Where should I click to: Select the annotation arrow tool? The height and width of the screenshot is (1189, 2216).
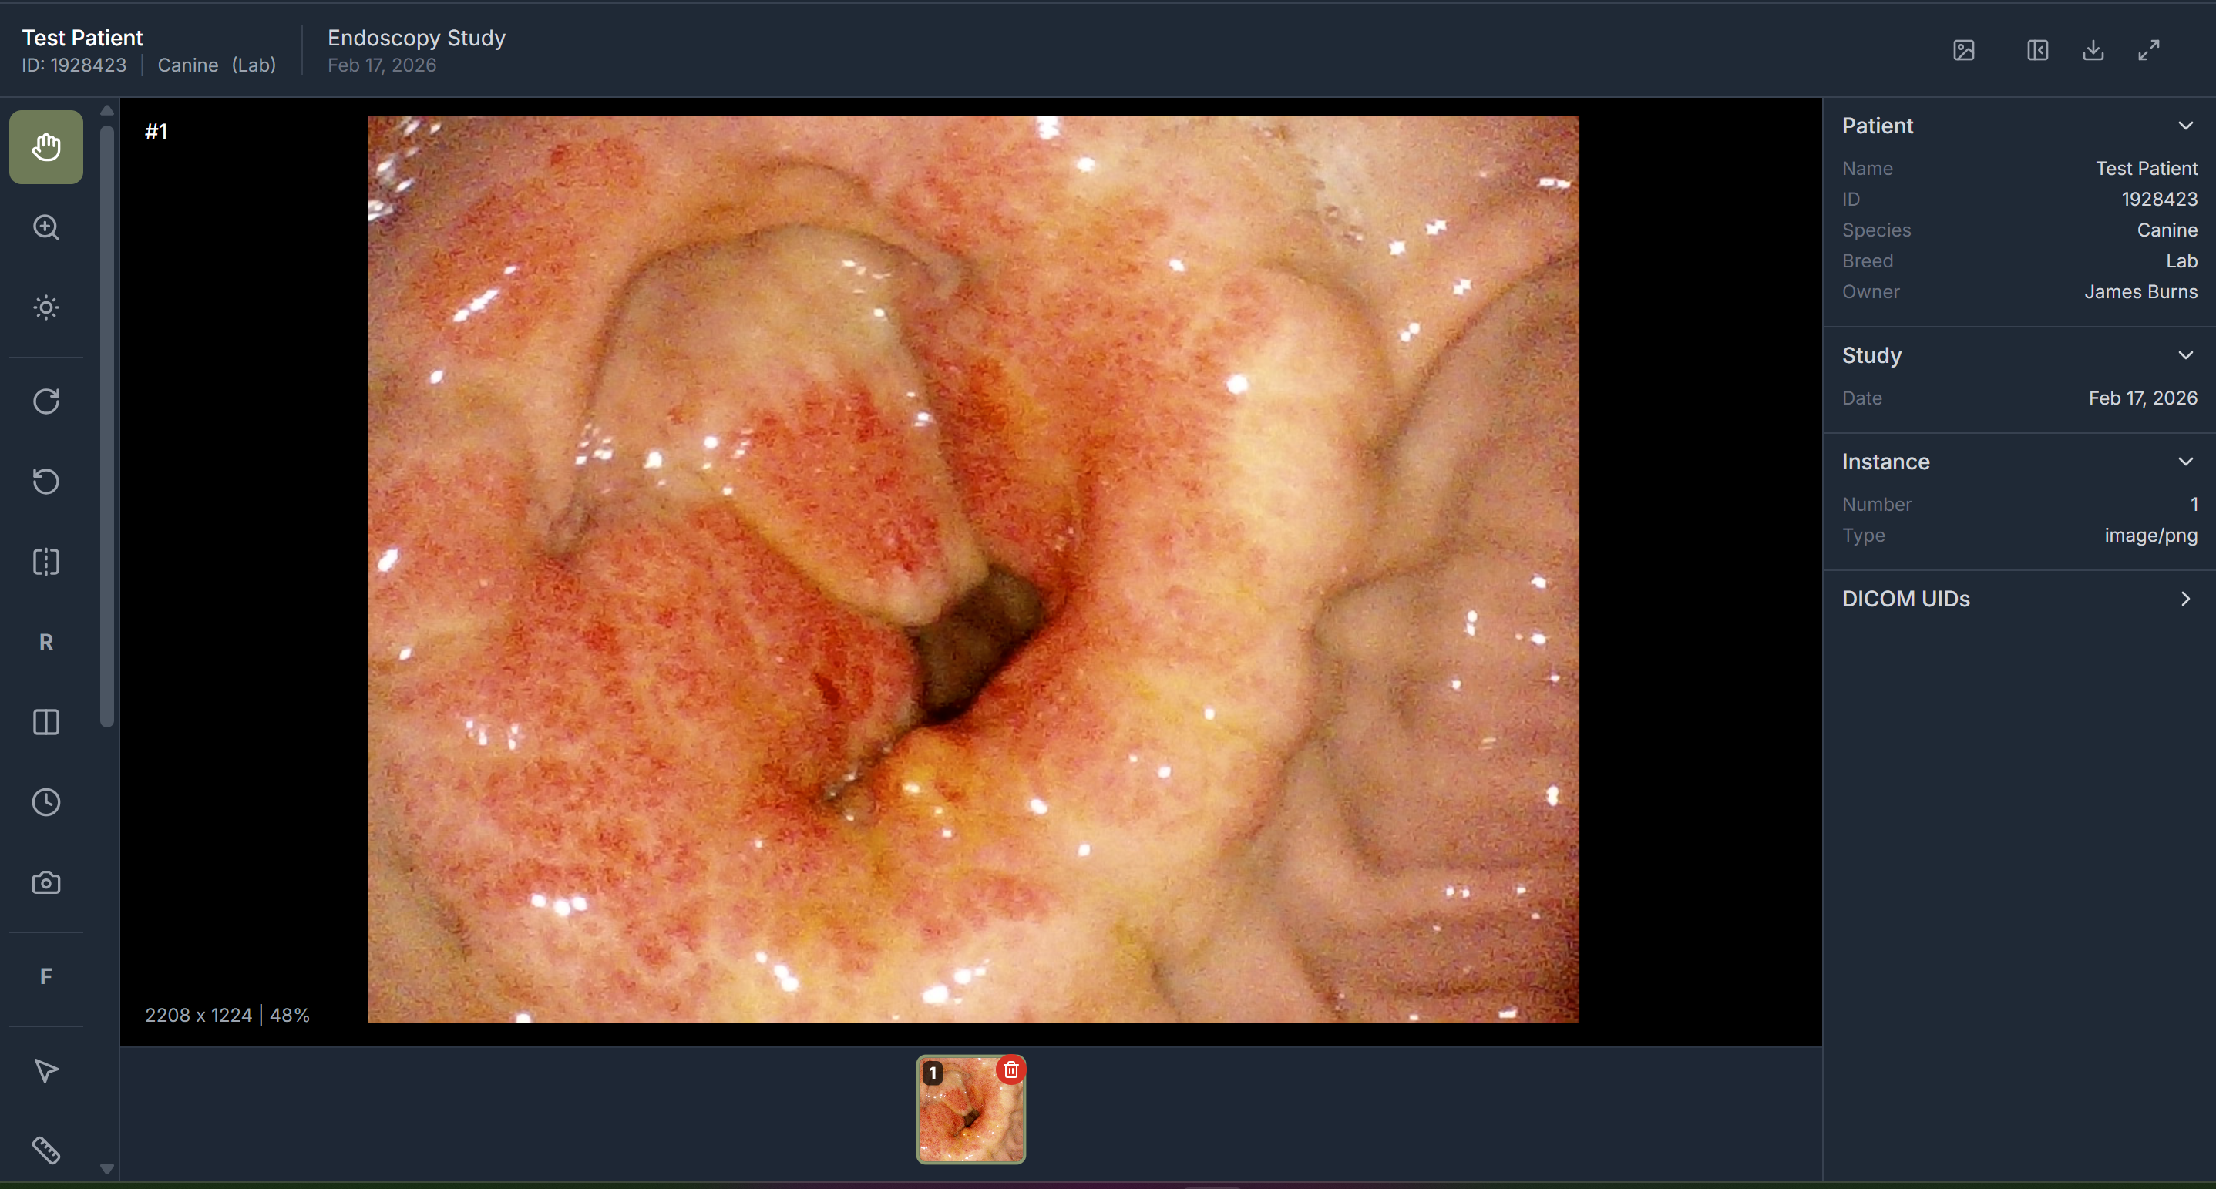pos(45,1070)
